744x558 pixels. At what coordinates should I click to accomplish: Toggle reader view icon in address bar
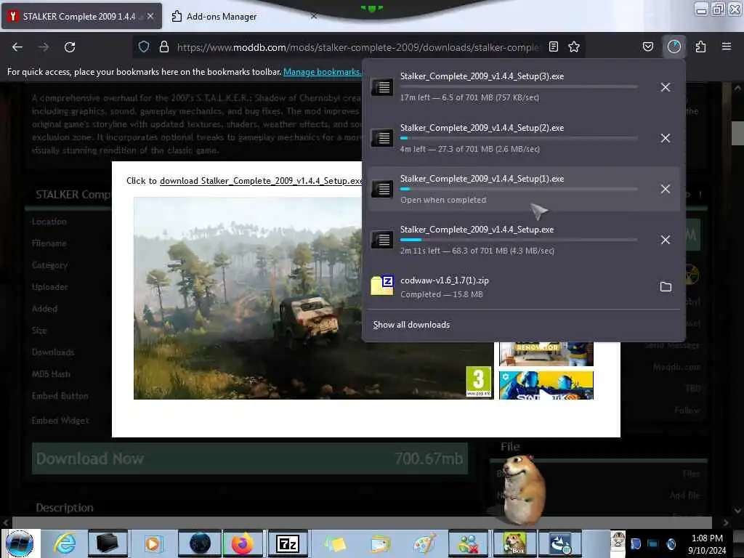[x=553, y=46]
